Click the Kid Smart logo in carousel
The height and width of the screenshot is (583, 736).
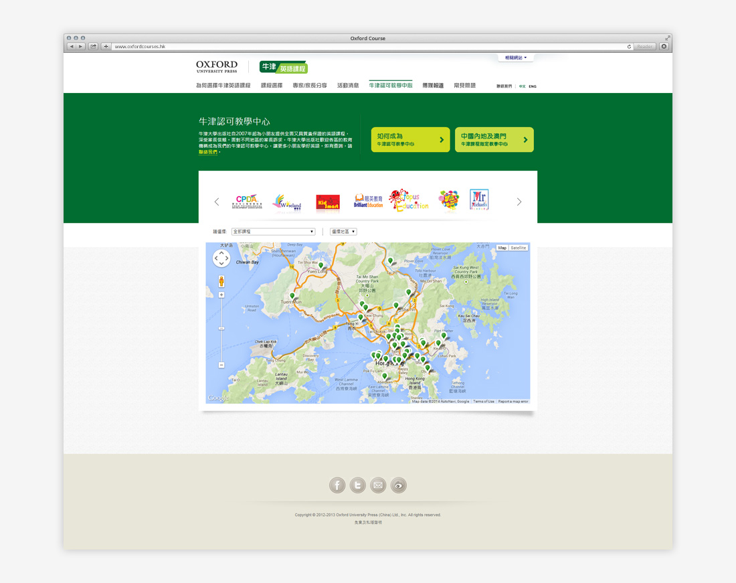(x=328, y=201)
